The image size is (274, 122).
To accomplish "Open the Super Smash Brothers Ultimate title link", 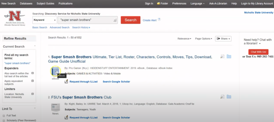I will [x=130, y=59].
